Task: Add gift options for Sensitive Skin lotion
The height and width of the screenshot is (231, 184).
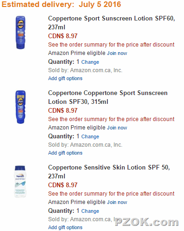Action: pos(65,228)
